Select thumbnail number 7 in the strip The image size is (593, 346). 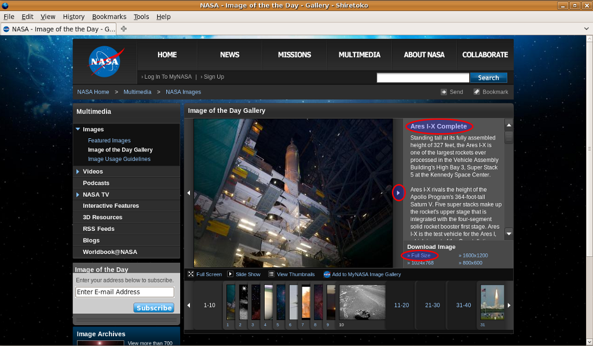pyautogui.click(x=306, y=302)
